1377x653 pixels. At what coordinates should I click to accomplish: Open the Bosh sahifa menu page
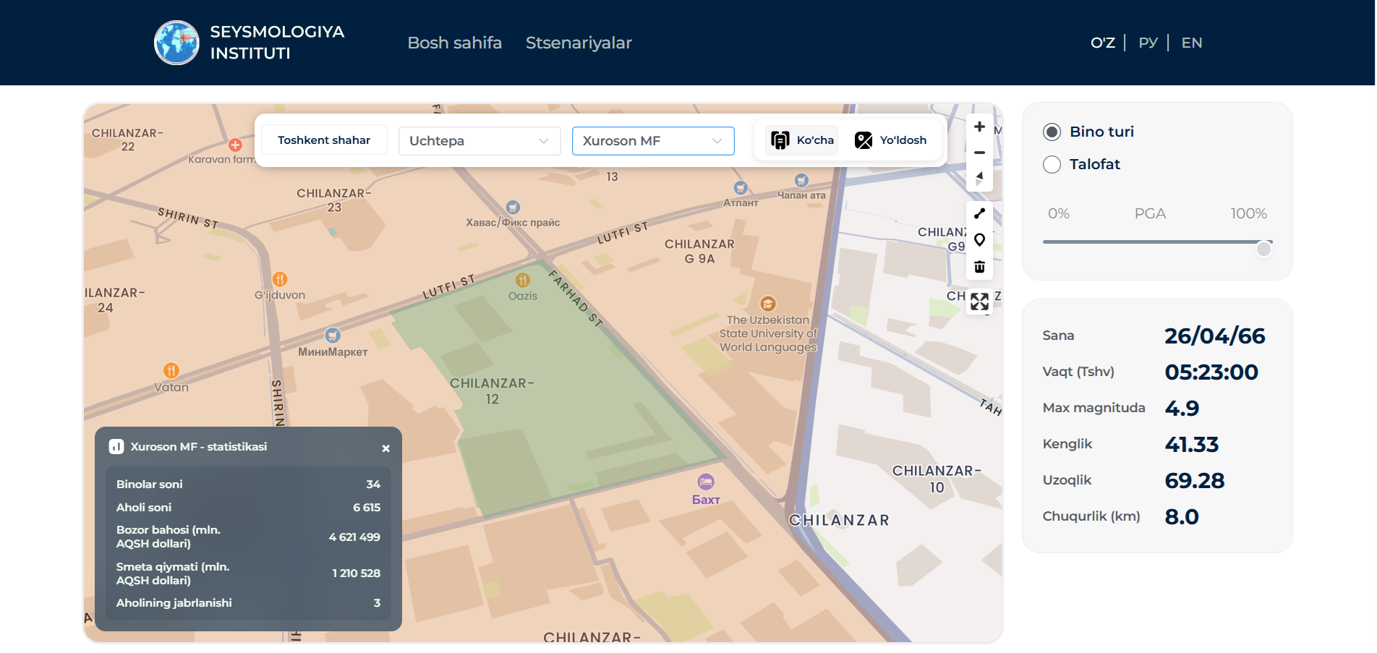point(454,43)
